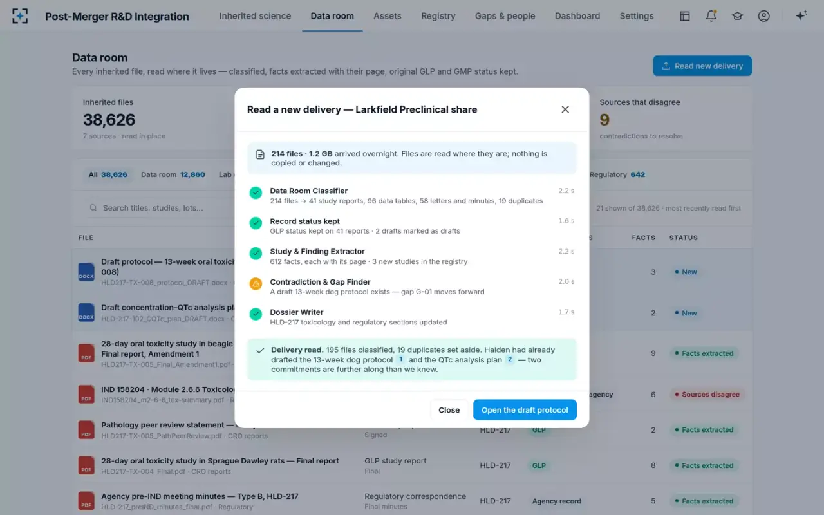Go to the Registry tab
The height and width of the screenshot is (515, 824).
coord(438,16)
